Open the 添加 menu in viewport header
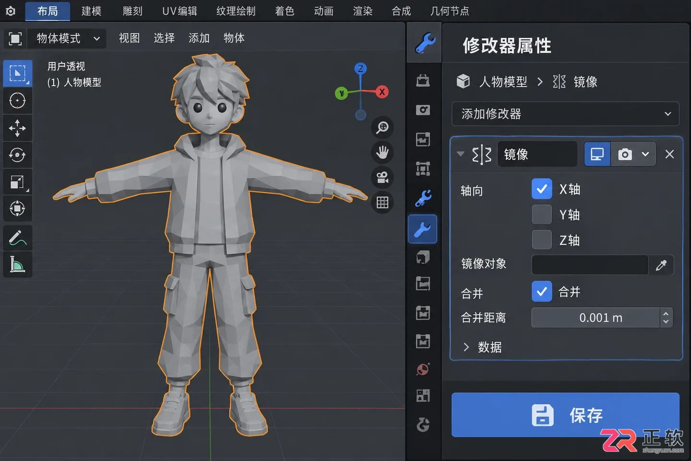Screen dimensions: 691x461 pos(199,38)
